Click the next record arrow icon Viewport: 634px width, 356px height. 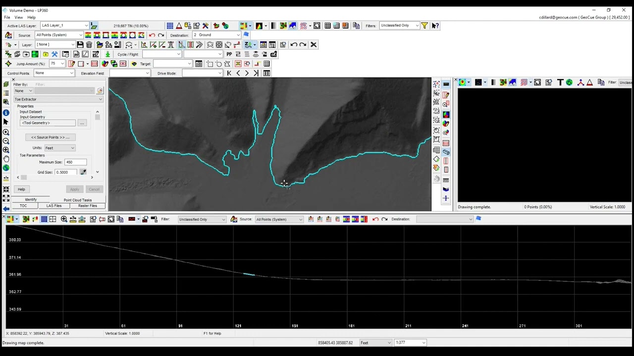(247, 73)
